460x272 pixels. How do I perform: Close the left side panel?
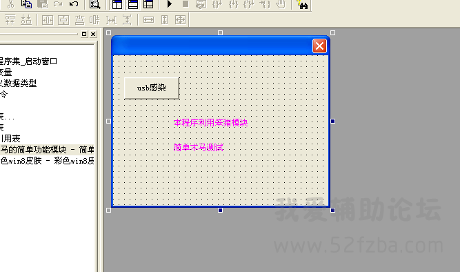pos(93,34)
